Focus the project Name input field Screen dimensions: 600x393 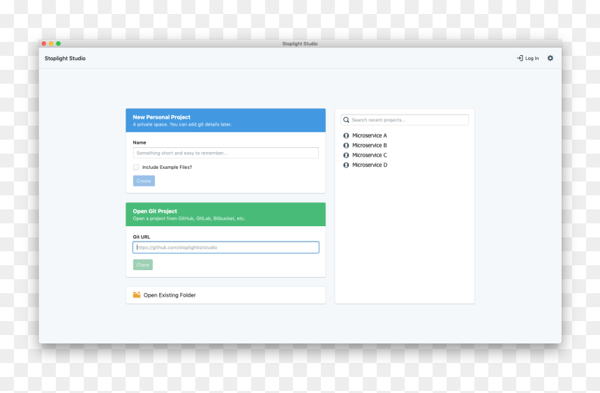pyautogui.click(x=226, y=153)
